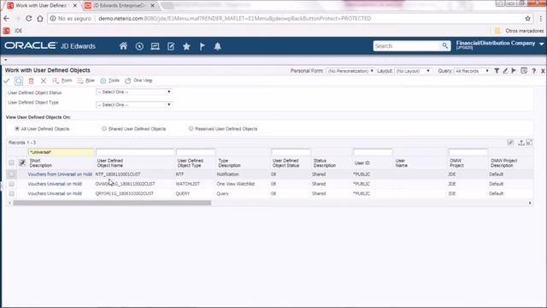This screenshot has height=308, width=547.
Task: Open the User Defined Object Status dropdown
Action: point(134,92)
